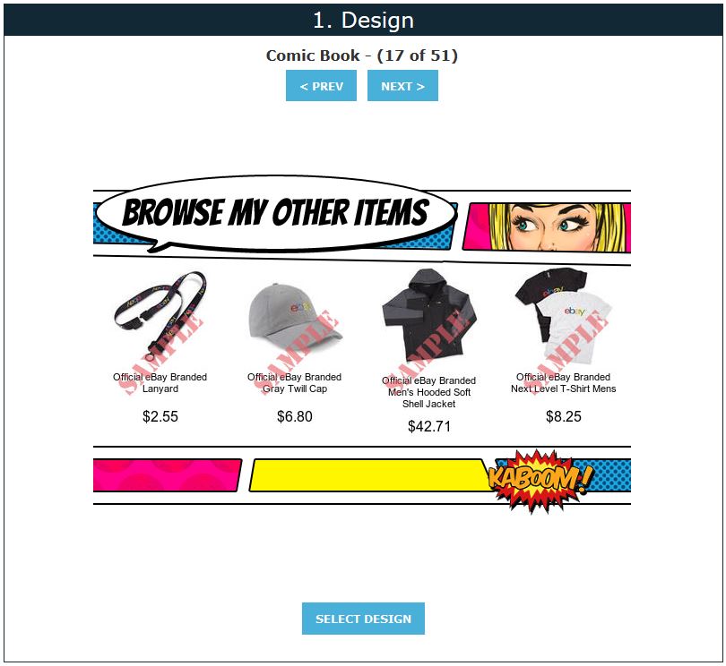Viewport: 726px width, 666px height.
Task: Confirm with the SELECT DESIGN button
Action: click(363, 619)
